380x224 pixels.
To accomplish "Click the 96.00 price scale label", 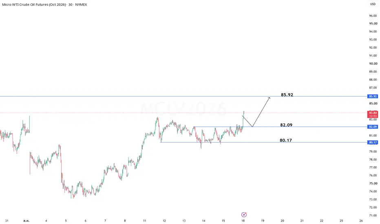I will tap(373, 16).
